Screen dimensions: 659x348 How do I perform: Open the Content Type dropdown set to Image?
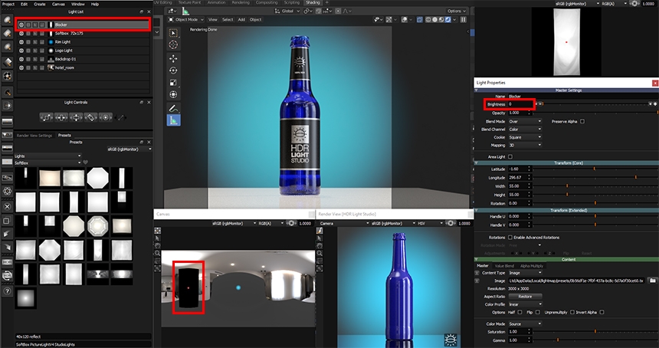point(525,273)
